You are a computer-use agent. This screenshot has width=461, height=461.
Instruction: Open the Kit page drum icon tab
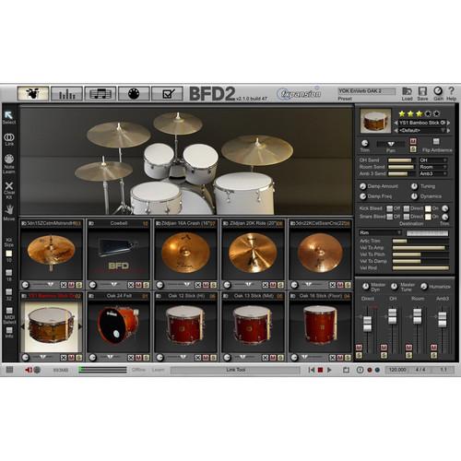pyautogui.click(x=33, y=93)
